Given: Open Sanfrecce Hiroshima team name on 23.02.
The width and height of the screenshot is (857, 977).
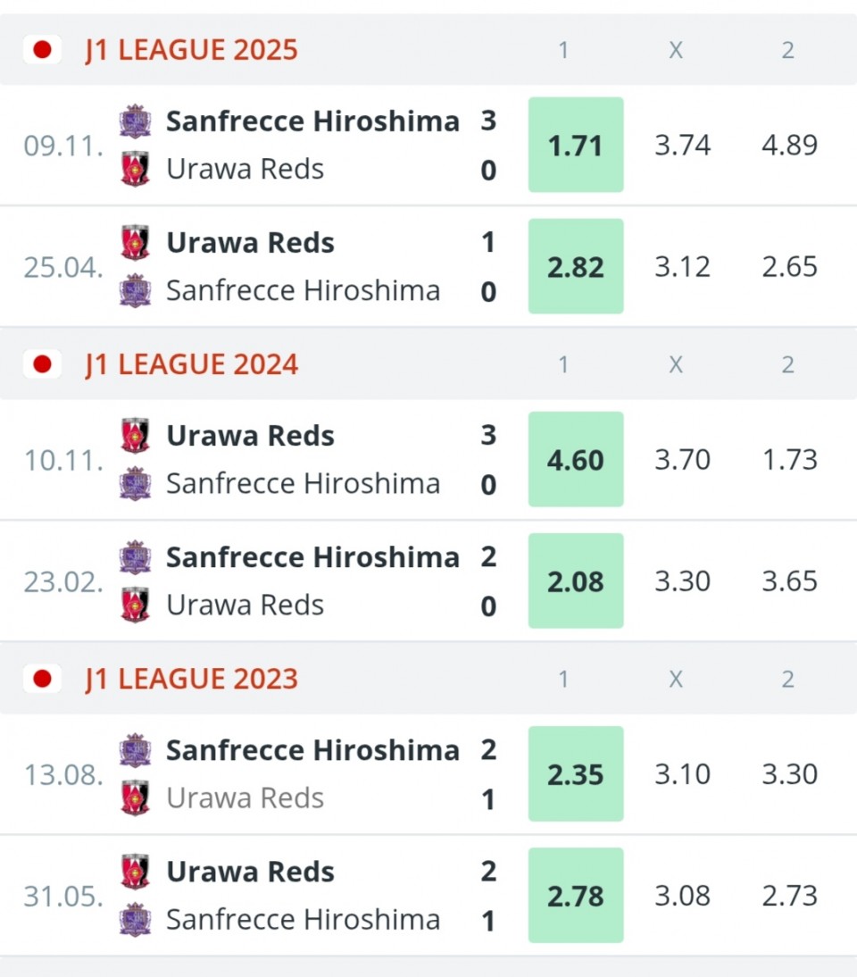Looking at the screenshot, I should tap(312, 557).
